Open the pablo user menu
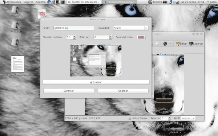218x136 pixels. (212, 2)
